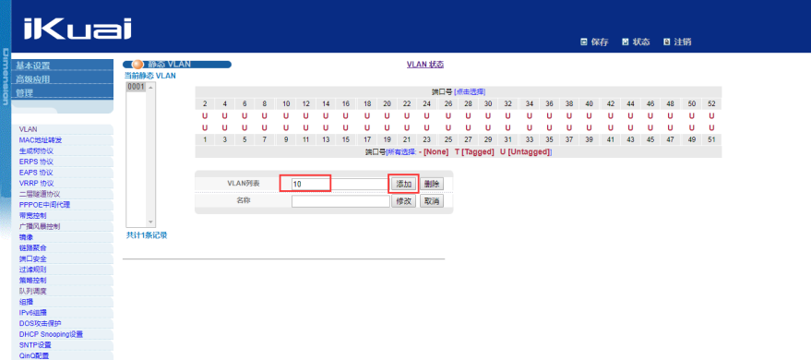Click the 当前静态 VLAN label

pyautogui.click(x=150, y=76)
